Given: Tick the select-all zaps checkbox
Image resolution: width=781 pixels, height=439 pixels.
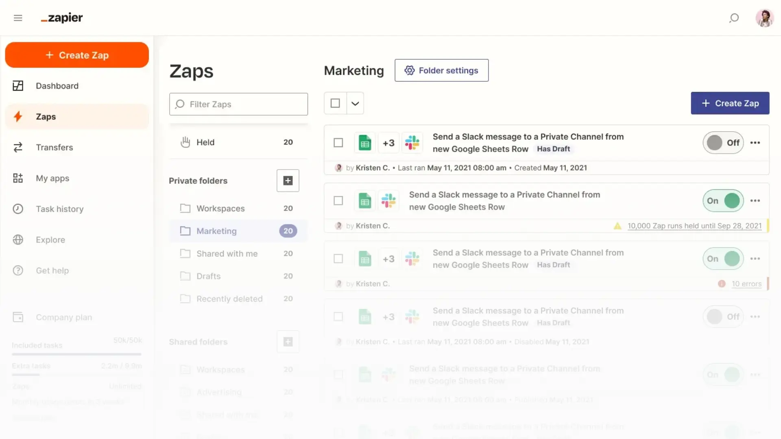Looking at the screenshot, I should point(335,103).
